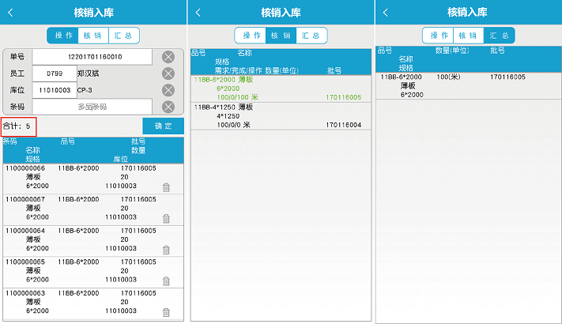Select 核销 tab on the right screen

point(469,36)
